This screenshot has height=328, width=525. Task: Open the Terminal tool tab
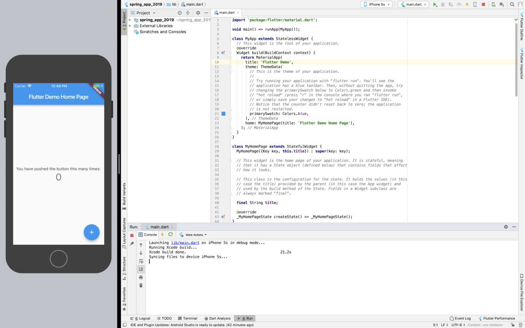click(187, 318)
